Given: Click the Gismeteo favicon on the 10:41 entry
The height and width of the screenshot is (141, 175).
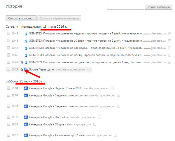Looking at the screenshot, I should click(26, 62).
